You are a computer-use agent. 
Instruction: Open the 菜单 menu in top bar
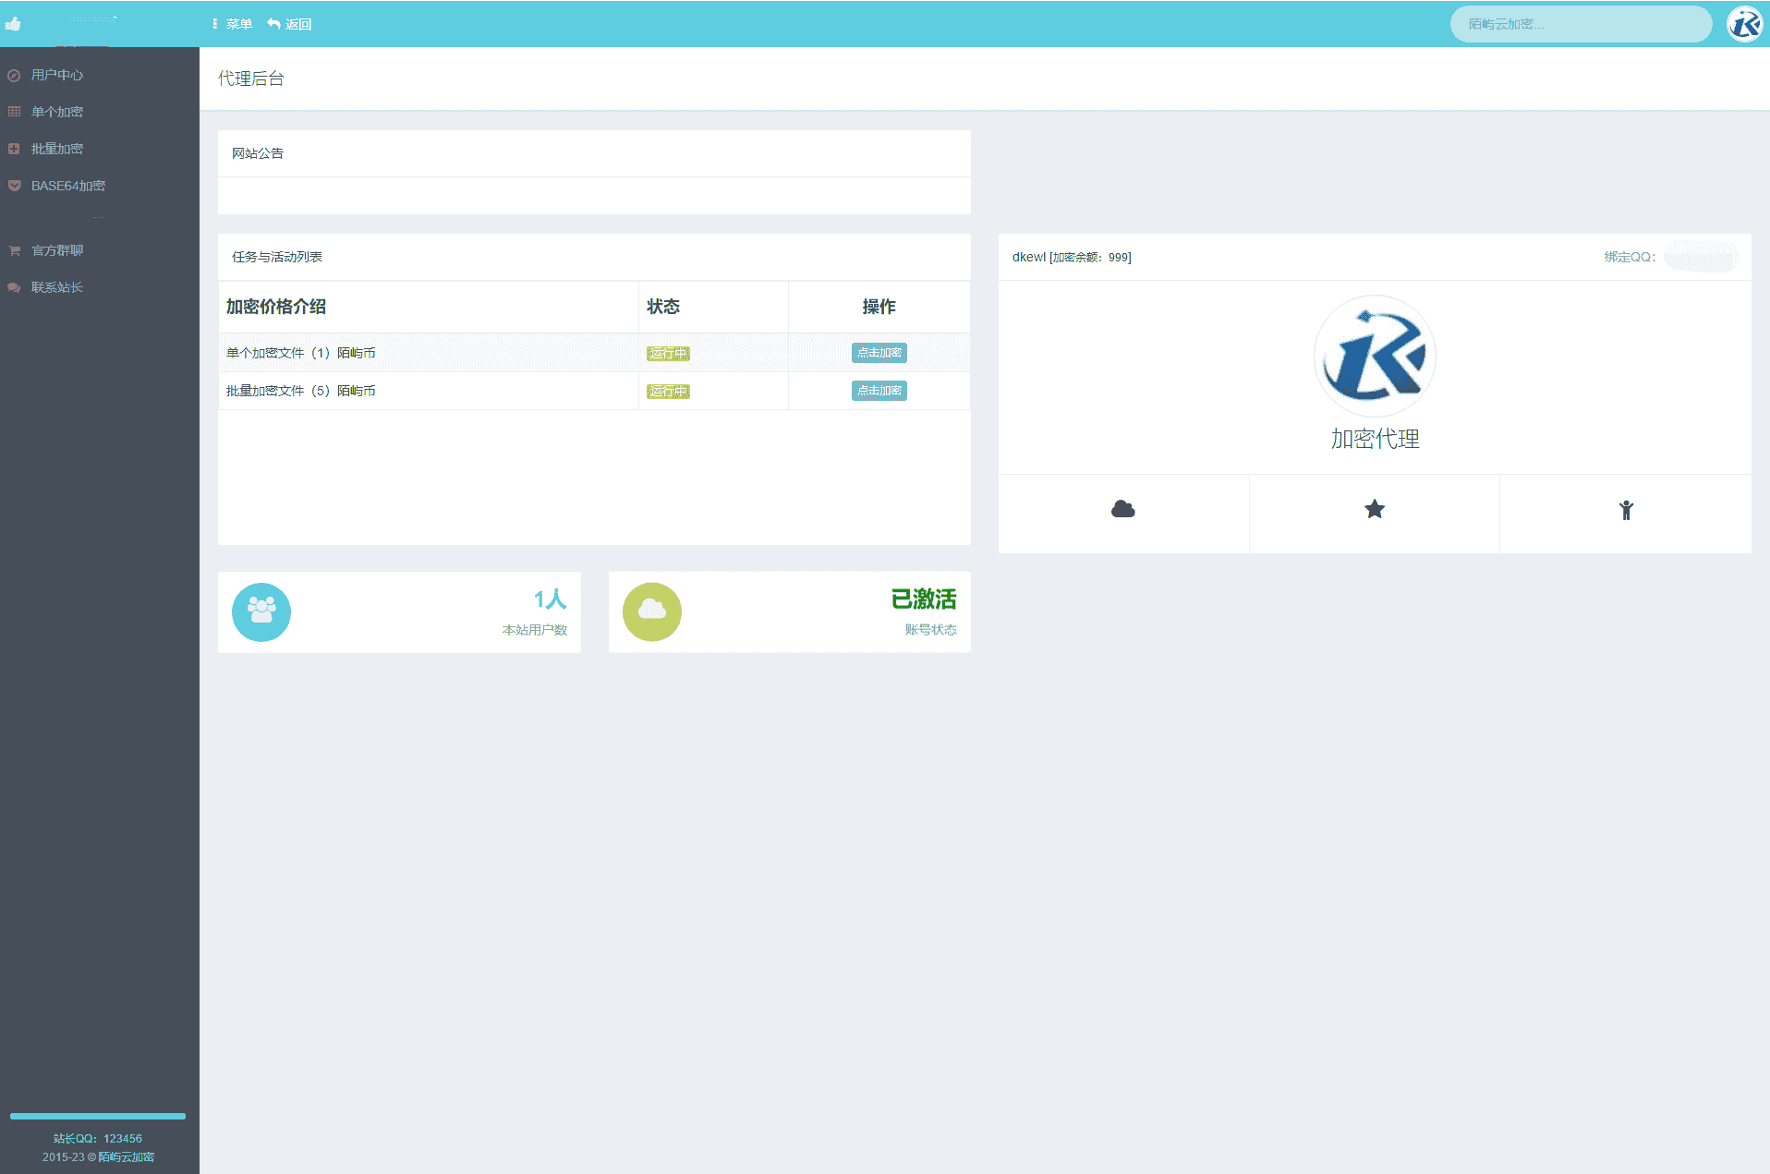[x=232, y=24]
